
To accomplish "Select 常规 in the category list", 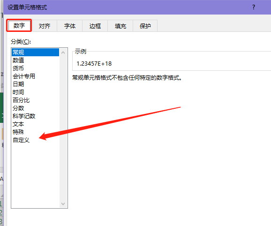I will [x=35, y=52].
